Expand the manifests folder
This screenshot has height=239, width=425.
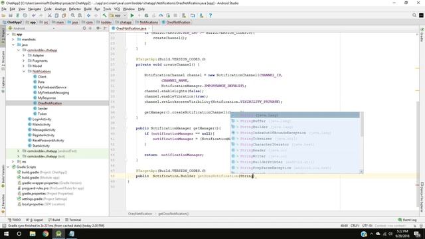[x=13, y=40]
